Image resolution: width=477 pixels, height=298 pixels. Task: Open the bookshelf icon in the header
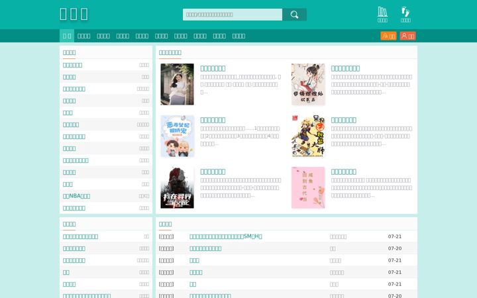382,15
